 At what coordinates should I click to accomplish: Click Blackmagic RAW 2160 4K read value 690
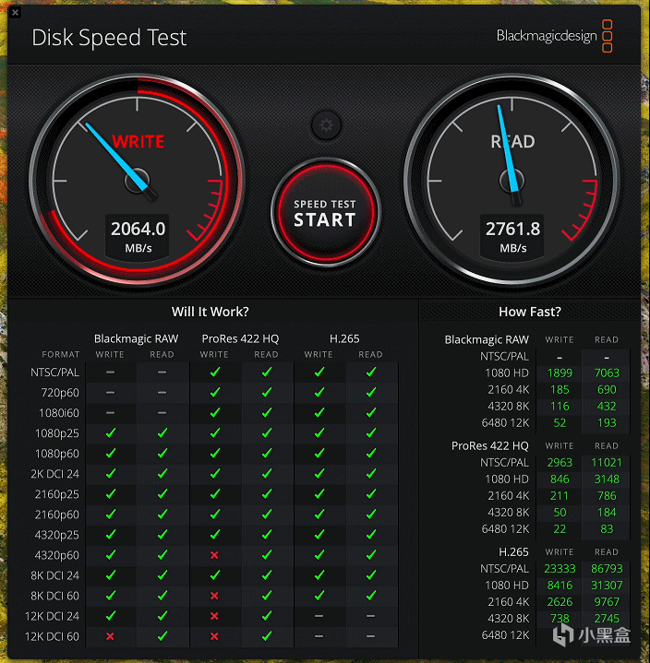607,389
